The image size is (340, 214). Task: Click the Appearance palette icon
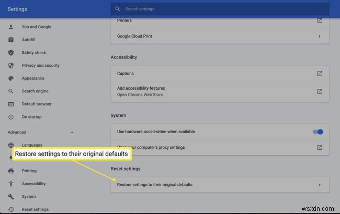pos(11,78)
